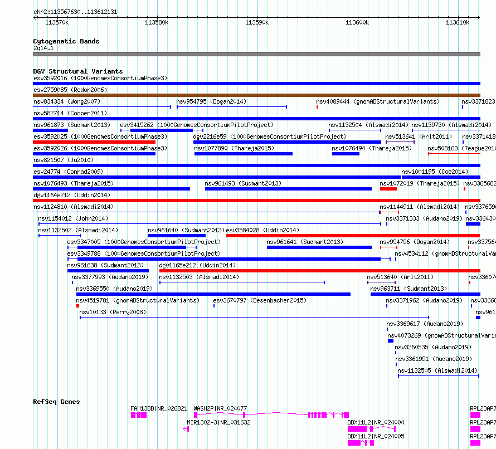Open nsv1154012 (John2014) label
This screenshot has width=496, height=449.
pyautogui.click(x=73, y=218)
